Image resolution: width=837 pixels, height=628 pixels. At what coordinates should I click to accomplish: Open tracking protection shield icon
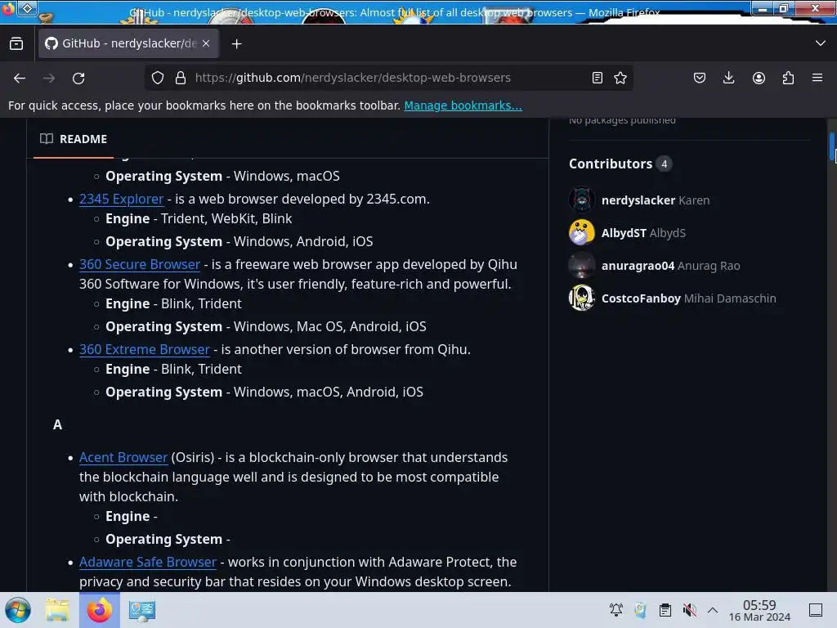coord(158,78)
